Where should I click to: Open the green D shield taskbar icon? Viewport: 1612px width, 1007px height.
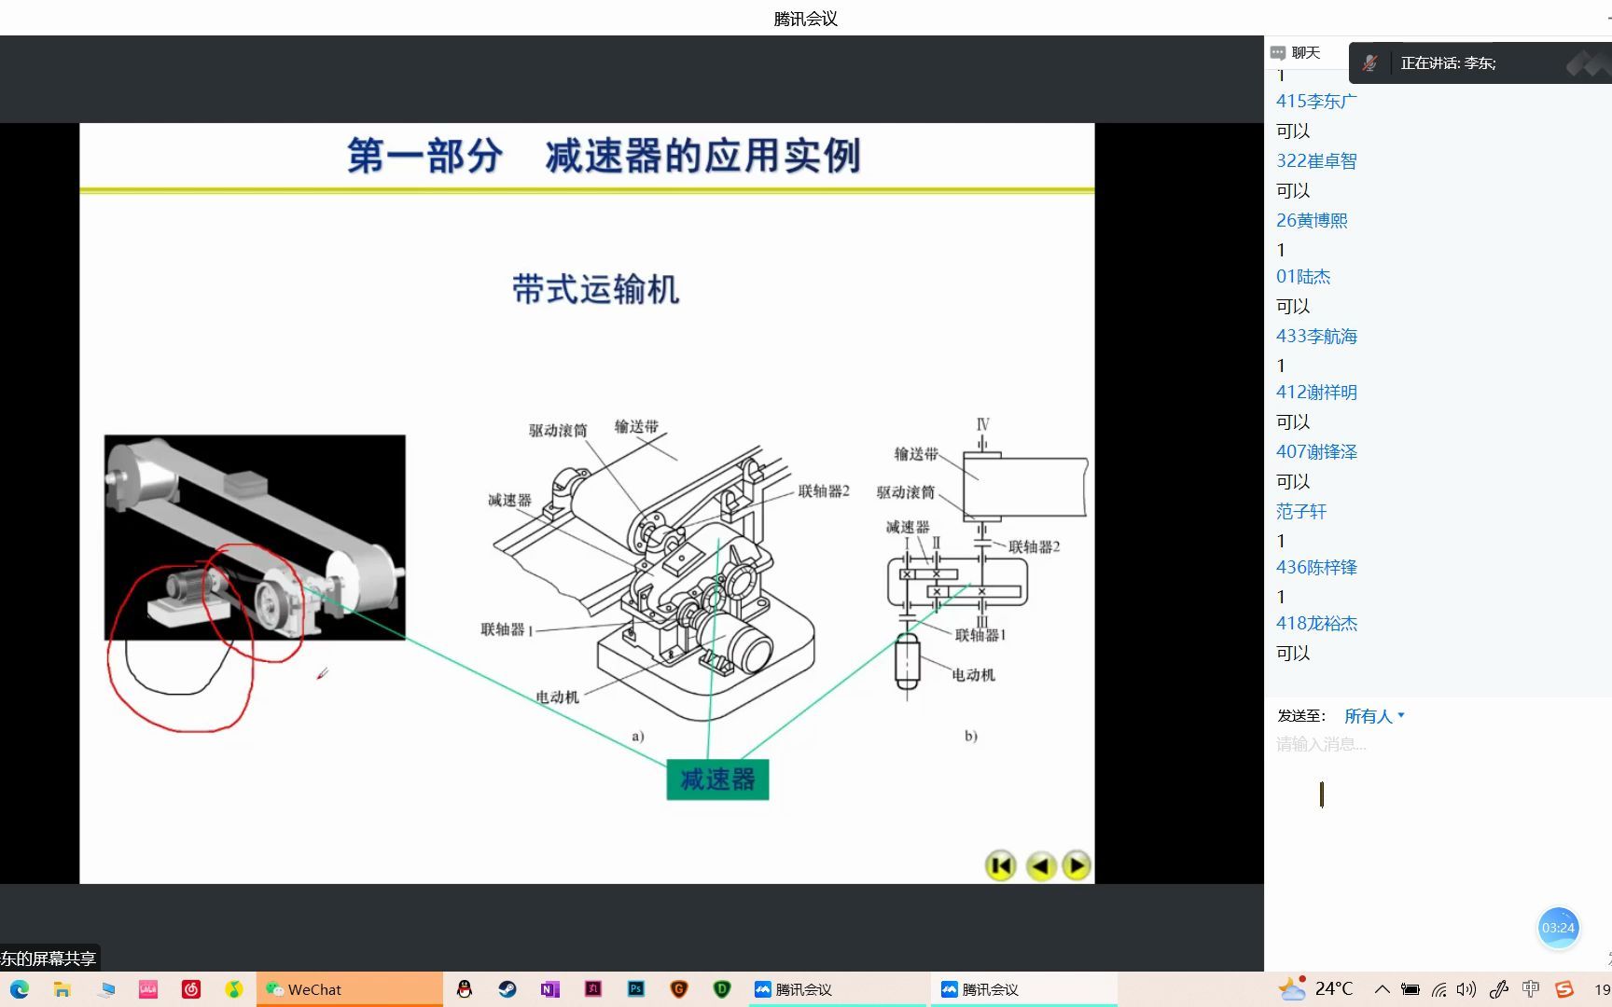(x=722, y=989)
